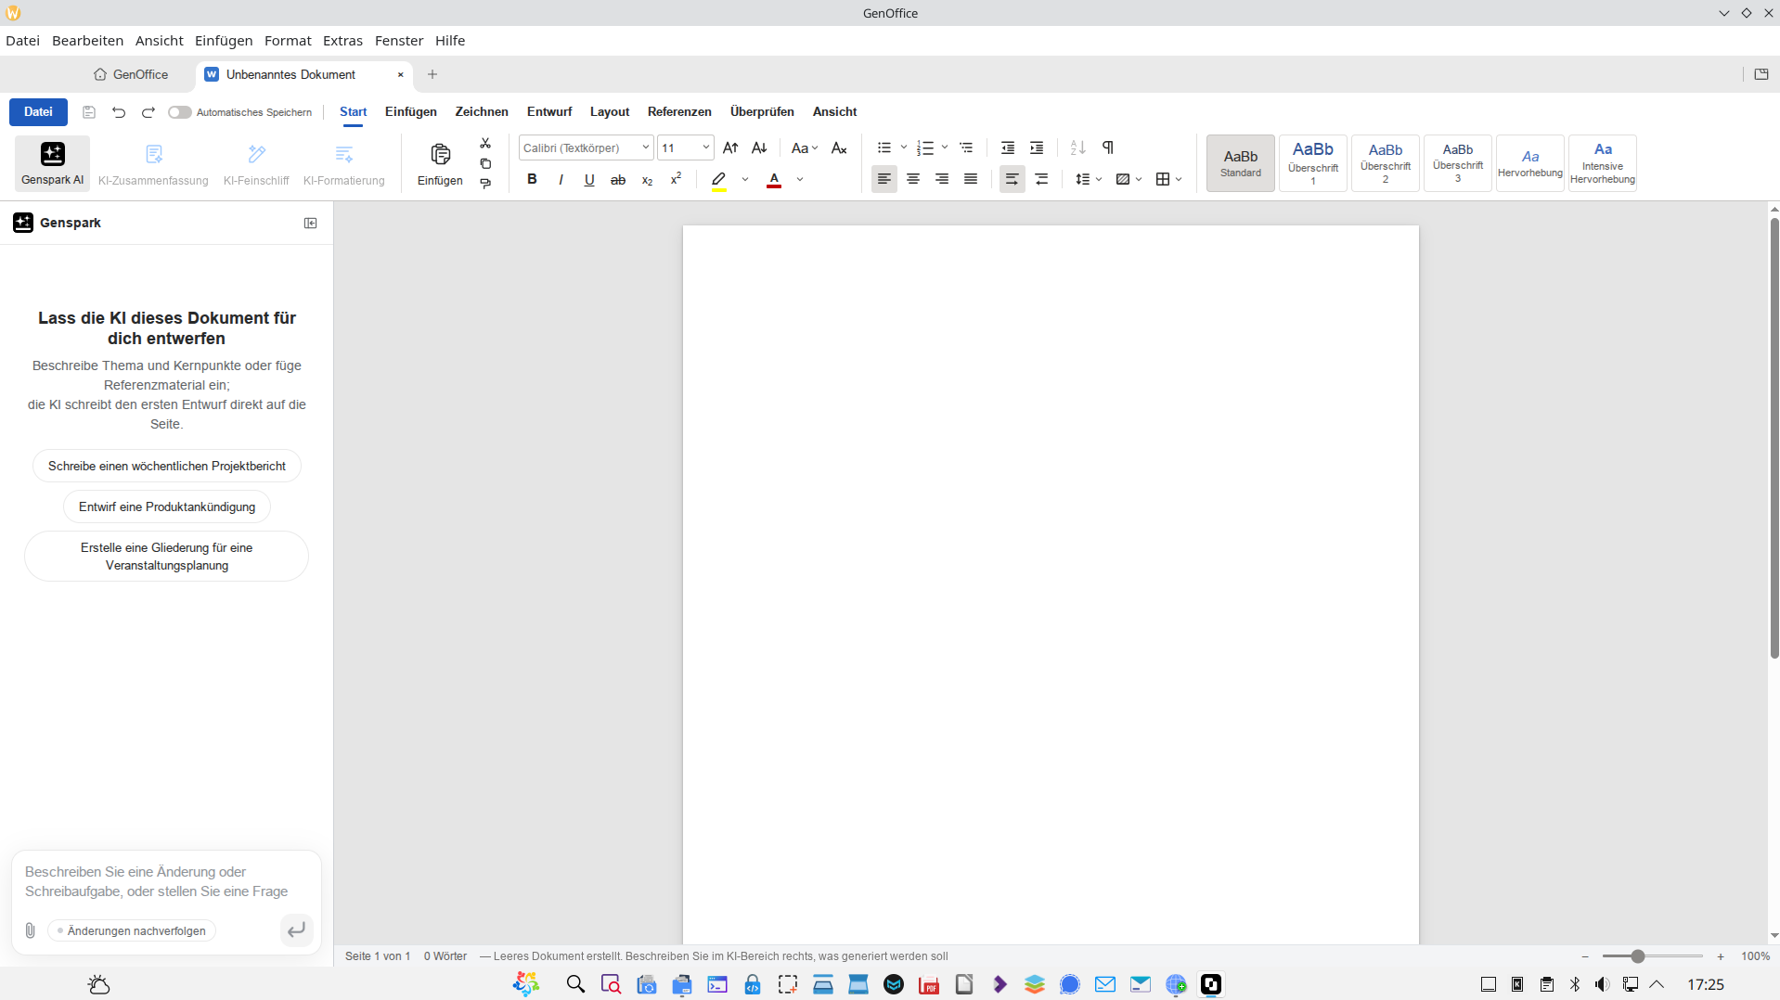
Task: Choose the KI-Formatierung tool
Action: [344, 163]
